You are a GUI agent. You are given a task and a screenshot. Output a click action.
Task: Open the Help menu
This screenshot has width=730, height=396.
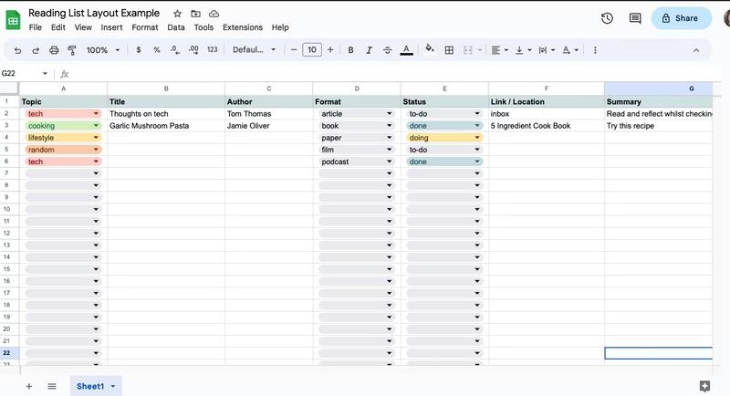280,27
